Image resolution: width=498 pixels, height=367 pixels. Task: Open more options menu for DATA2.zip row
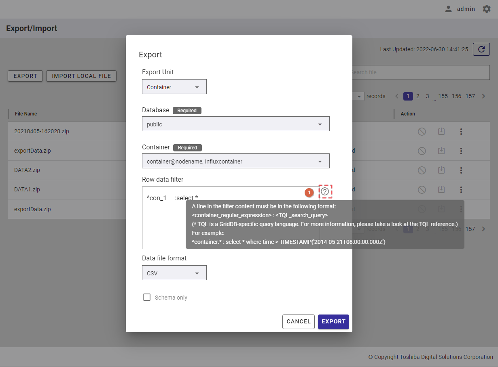(461, 170)
